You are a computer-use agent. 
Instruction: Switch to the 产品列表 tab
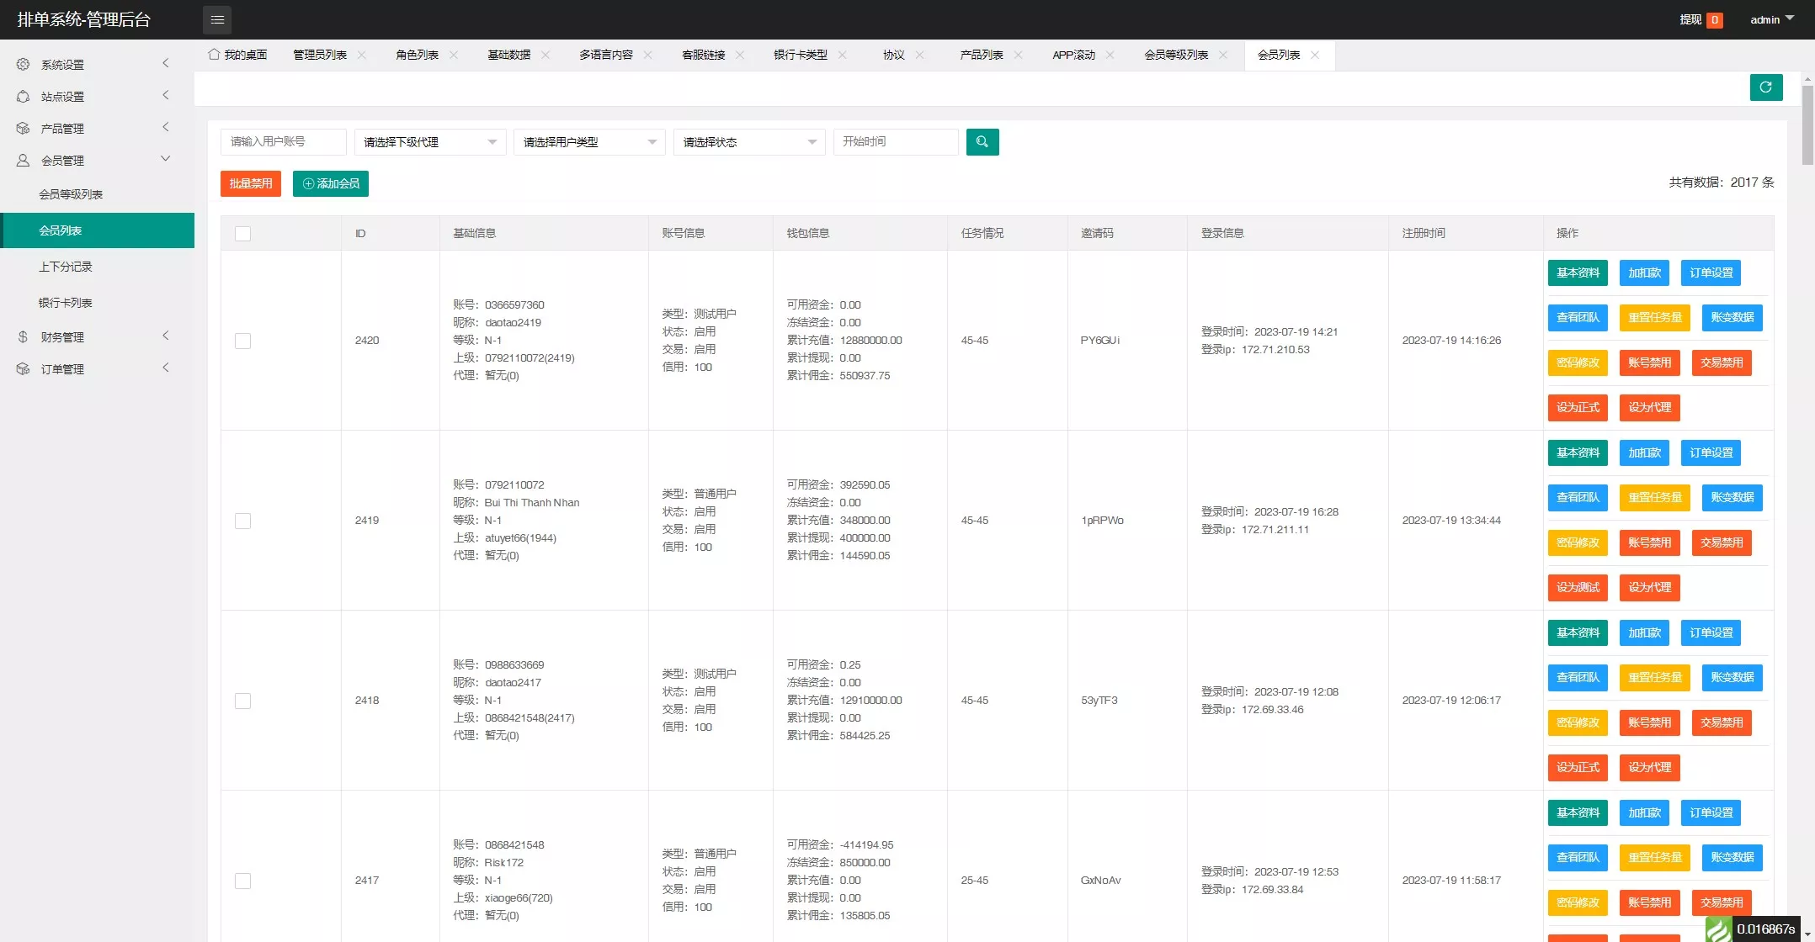tap(981, 55)
